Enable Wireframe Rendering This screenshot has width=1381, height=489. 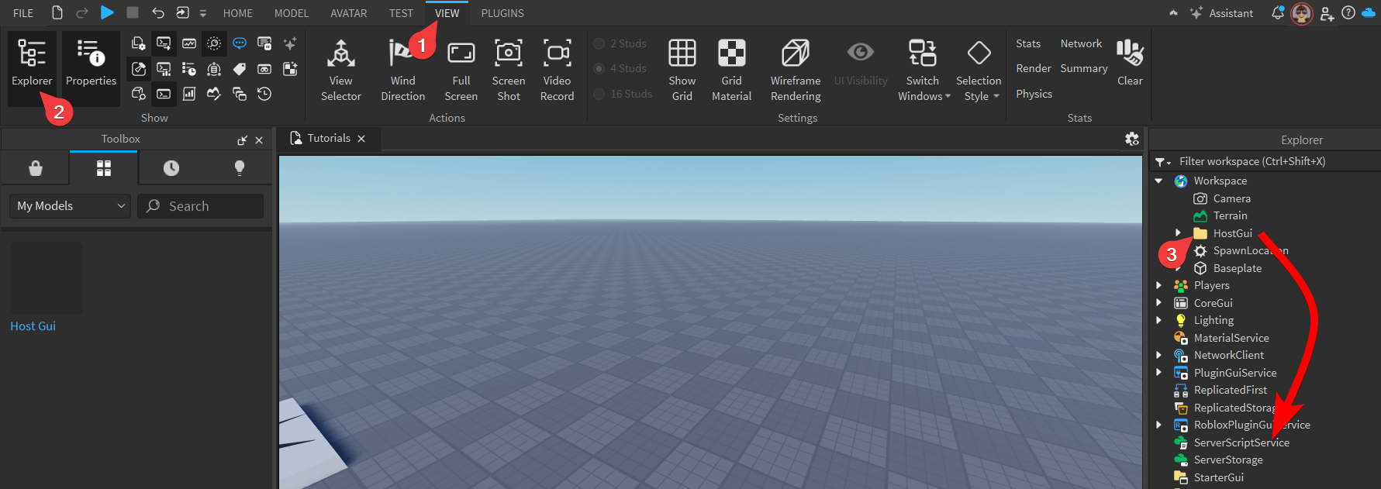(x=795, y=70)
